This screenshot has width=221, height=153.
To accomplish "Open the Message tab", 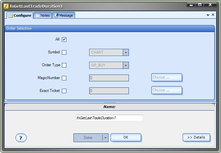I will coord(63,15).
